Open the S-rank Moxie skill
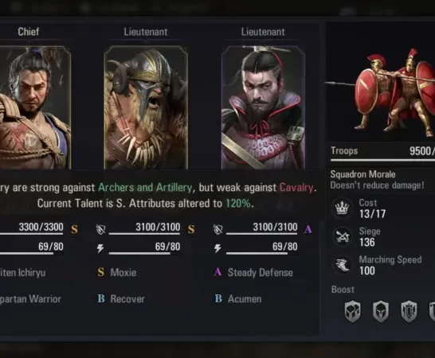Image resolution: width=435 pixels, height=358 pixels. click(116, 272)
